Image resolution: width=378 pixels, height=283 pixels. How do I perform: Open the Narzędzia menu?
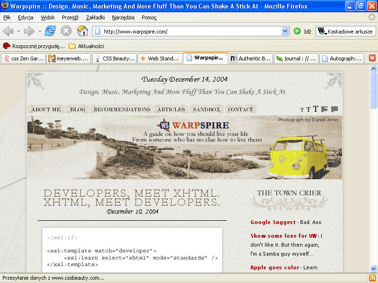coord(123,17)
